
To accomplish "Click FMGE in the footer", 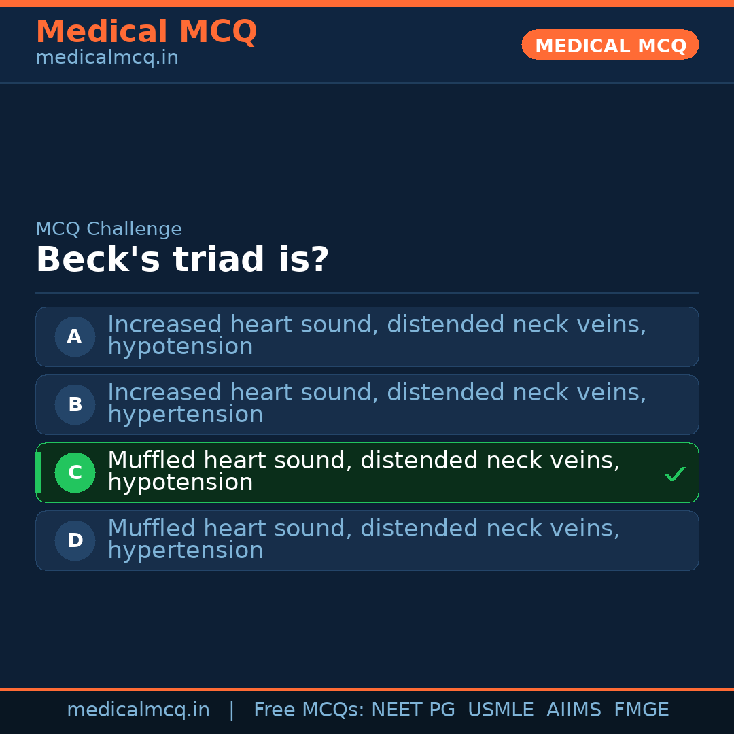I will (641, 710).
